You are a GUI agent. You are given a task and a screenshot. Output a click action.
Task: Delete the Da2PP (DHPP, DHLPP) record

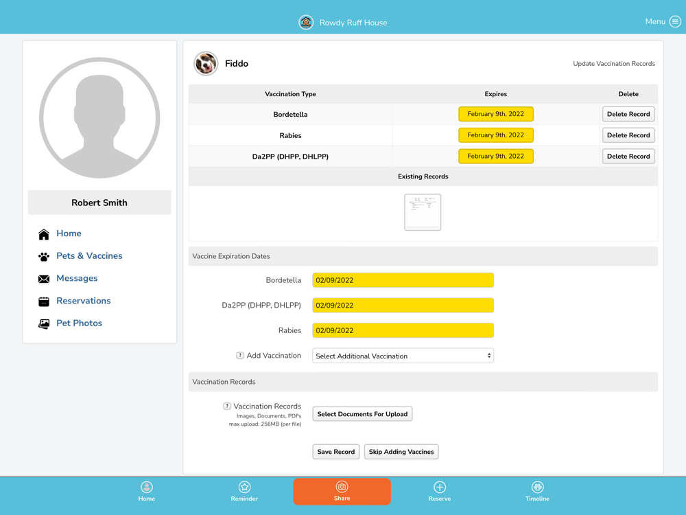click(x=628, y=156)
